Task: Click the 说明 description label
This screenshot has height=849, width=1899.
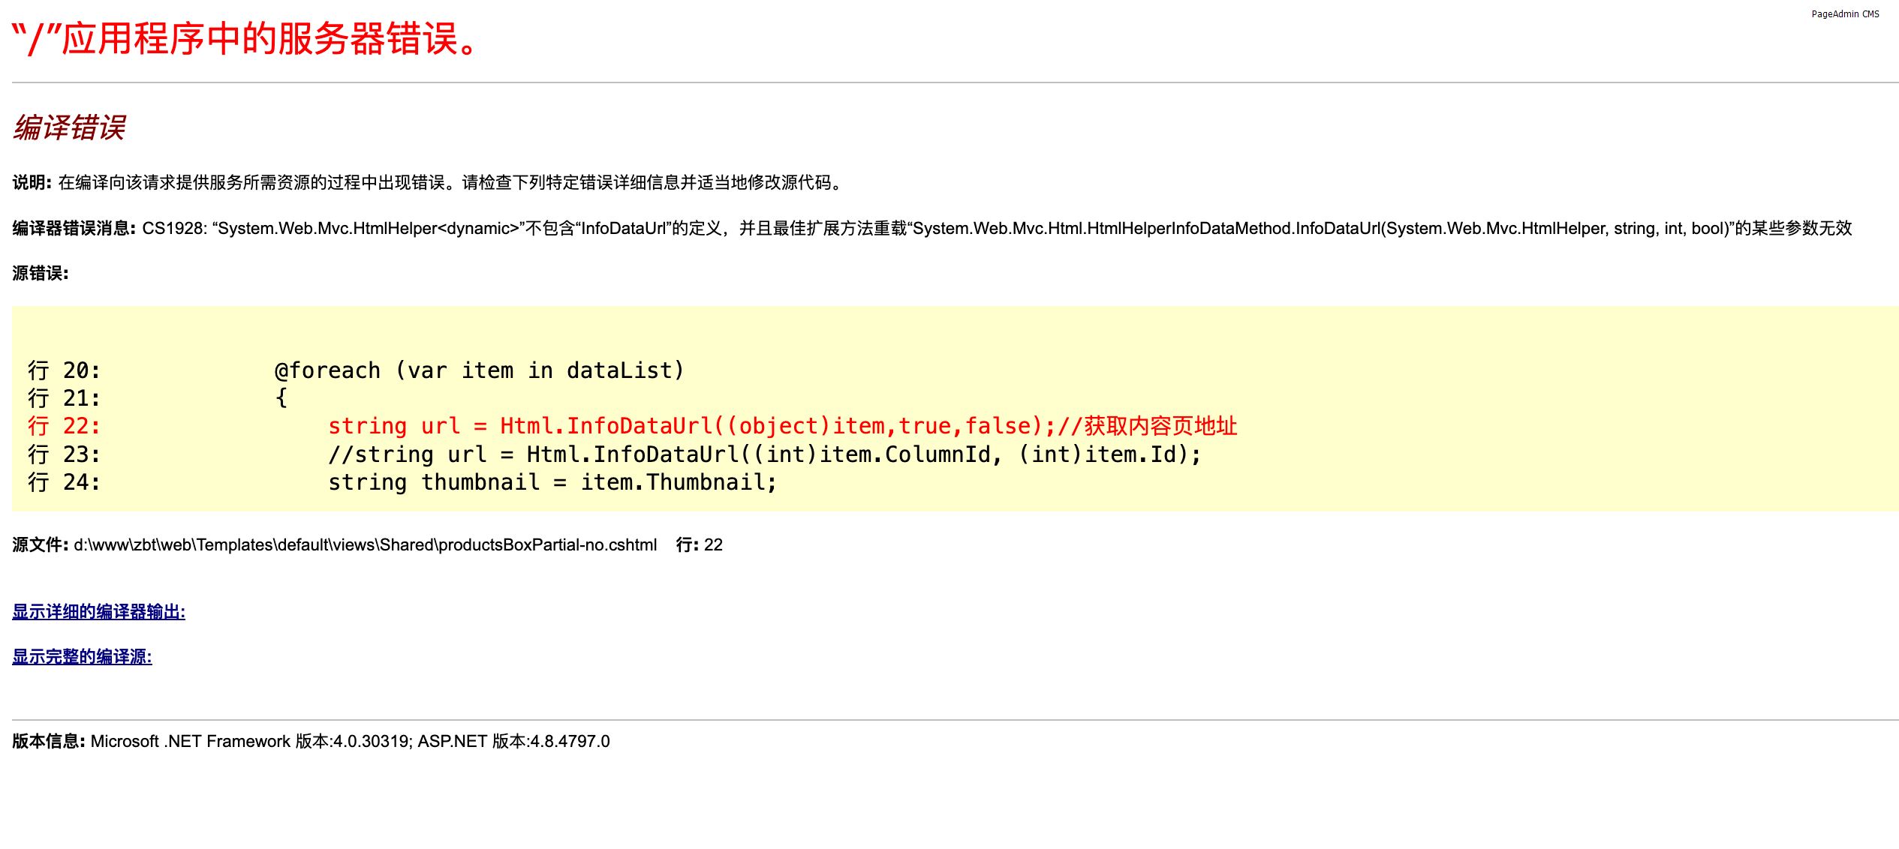Action: point(32,183)
